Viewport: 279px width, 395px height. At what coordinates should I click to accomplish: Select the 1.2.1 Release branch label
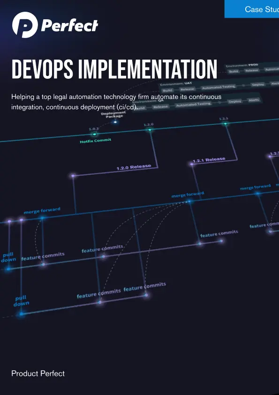click(x=209, y=160)
